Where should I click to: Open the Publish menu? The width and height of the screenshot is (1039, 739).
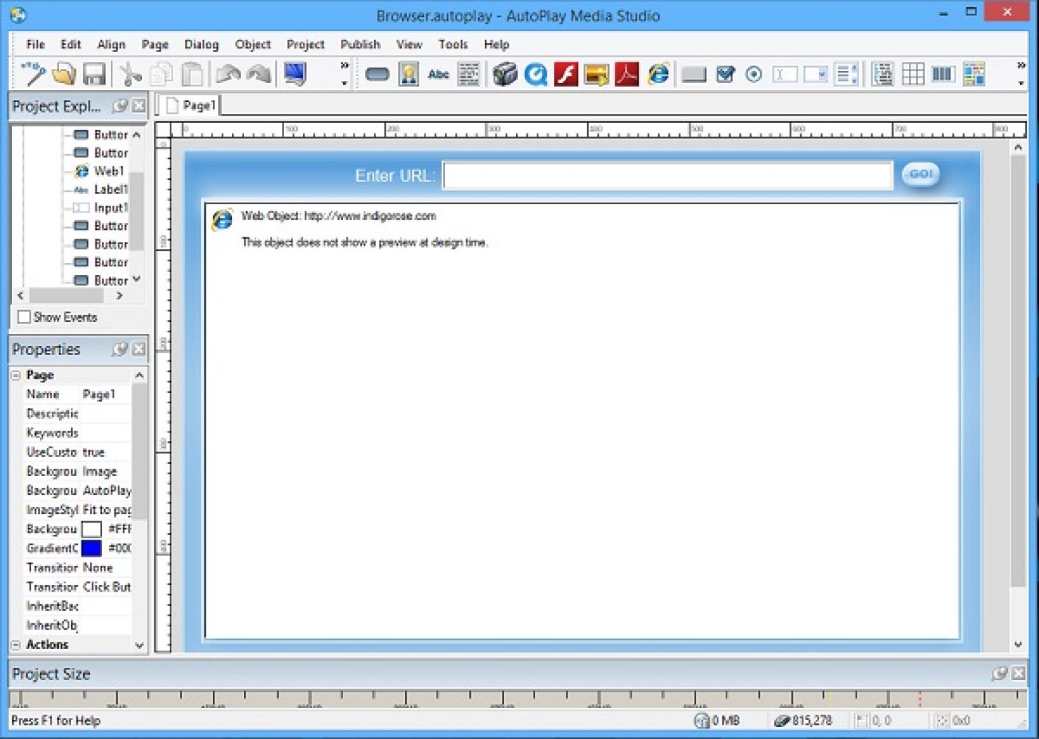tap(361, 45)
